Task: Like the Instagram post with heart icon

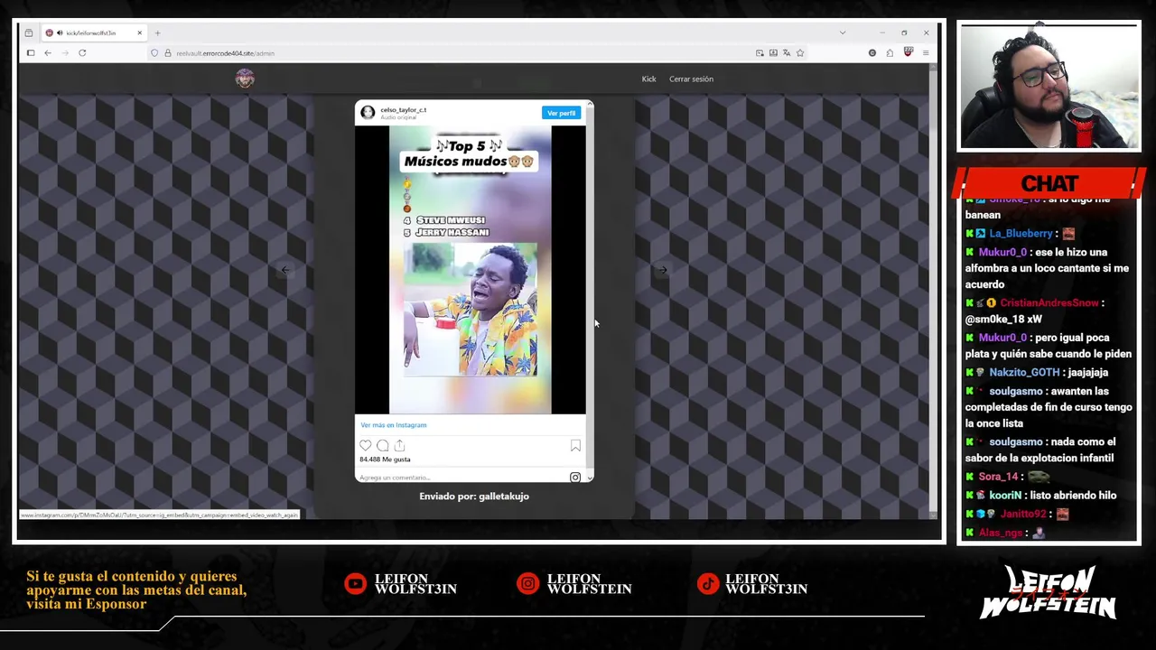Action: coord(365,445)
